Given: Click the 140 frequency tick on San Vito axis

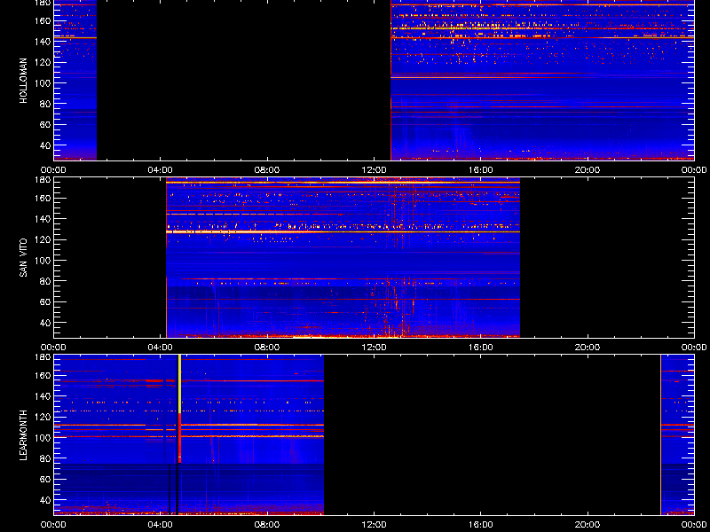Looking at the screenshot, I should [43, 219].
